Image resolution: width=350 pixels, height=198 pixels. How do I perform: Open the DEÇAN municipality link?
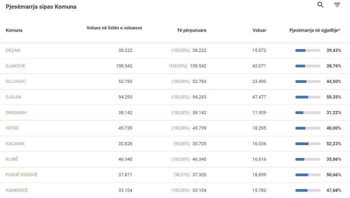[13, 50]
